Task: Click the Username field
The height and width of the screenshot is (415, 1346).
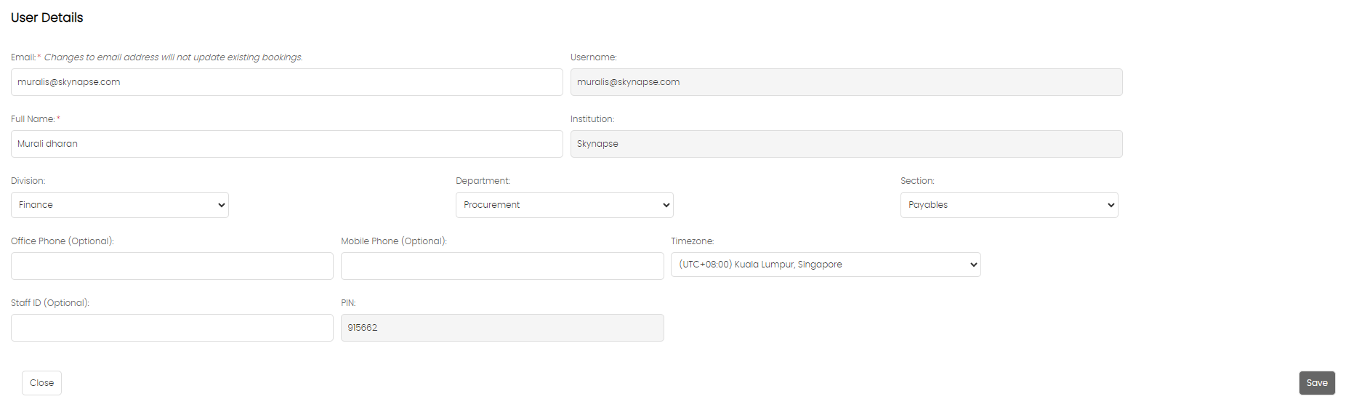Action: pos(847,82)
